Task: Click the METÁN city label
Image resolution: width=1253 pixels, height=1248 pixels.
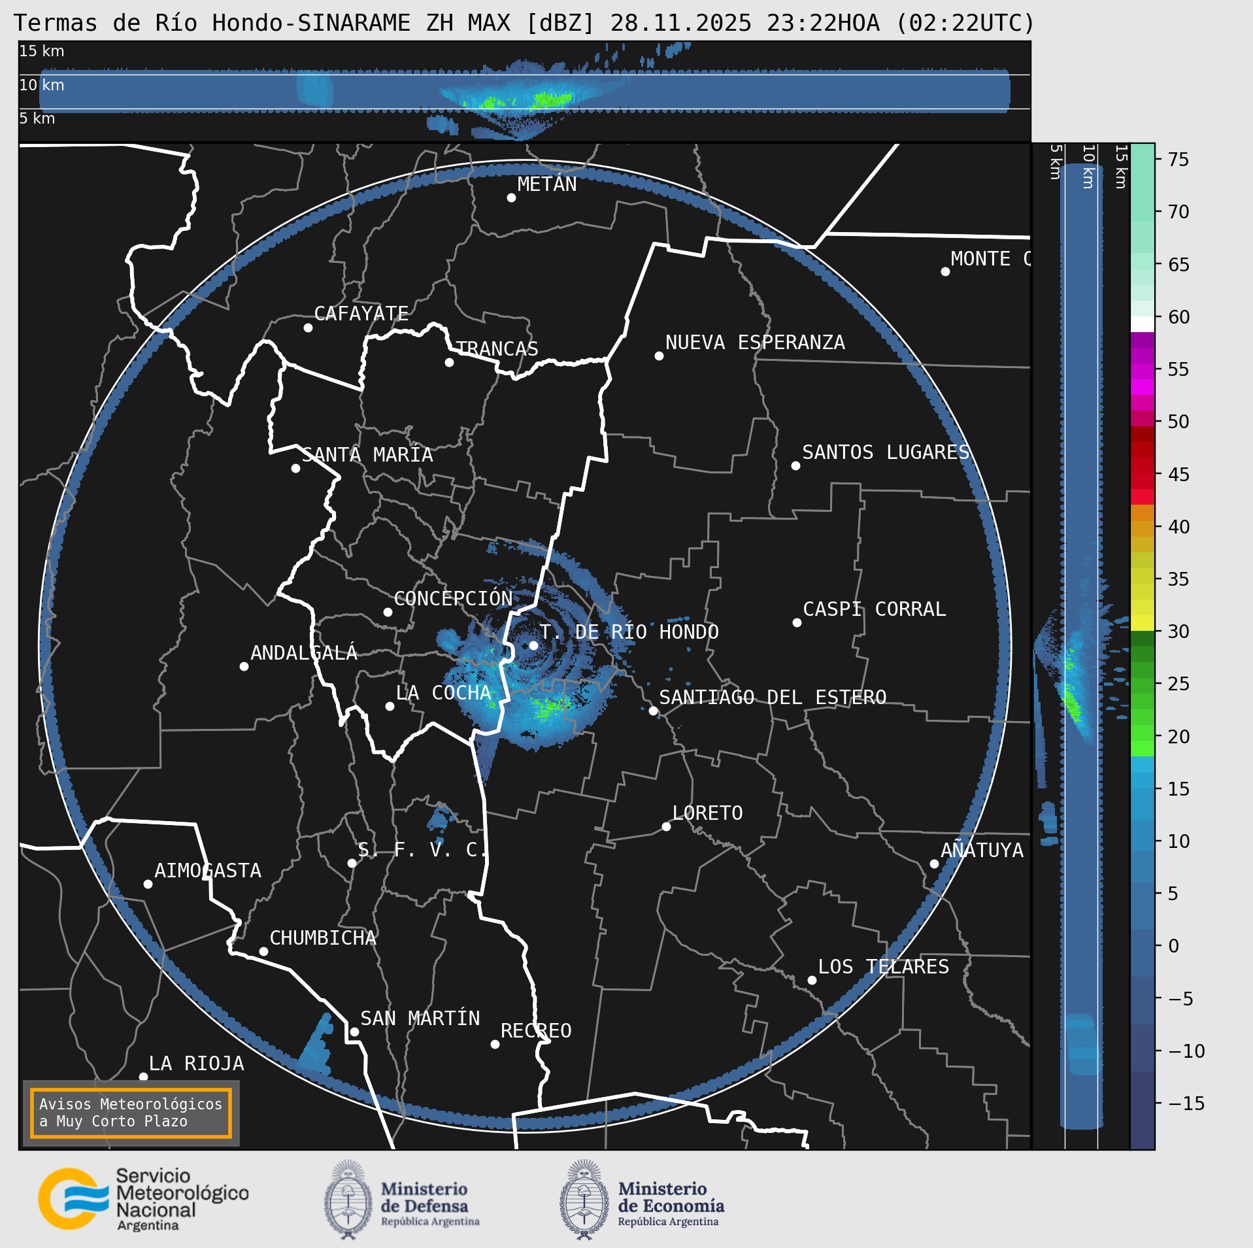Action: (547, 184)
